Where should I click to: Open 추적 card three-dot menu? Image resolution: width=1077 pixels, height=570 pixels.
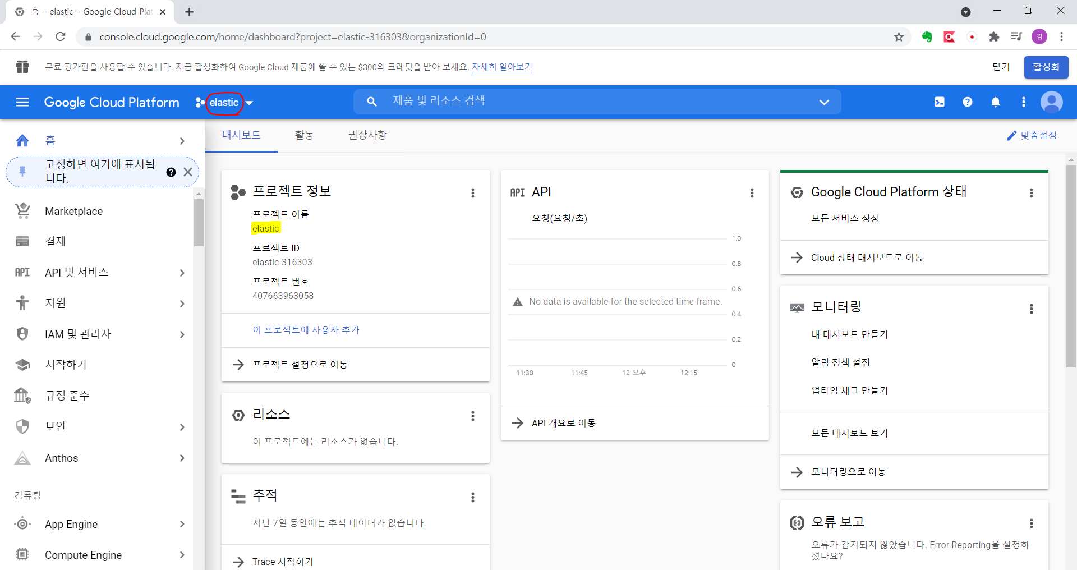473,497
